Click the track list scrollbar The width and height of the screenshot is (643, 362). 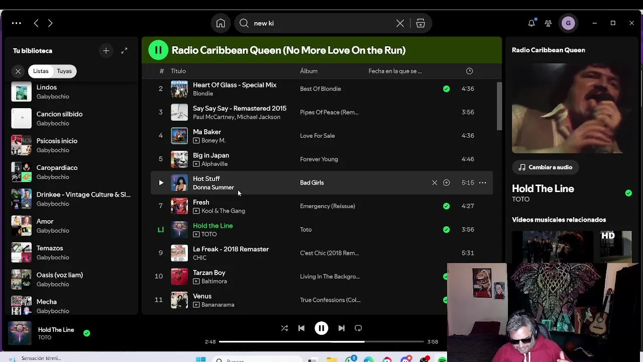pyautogui.click(x=499, y=106)
